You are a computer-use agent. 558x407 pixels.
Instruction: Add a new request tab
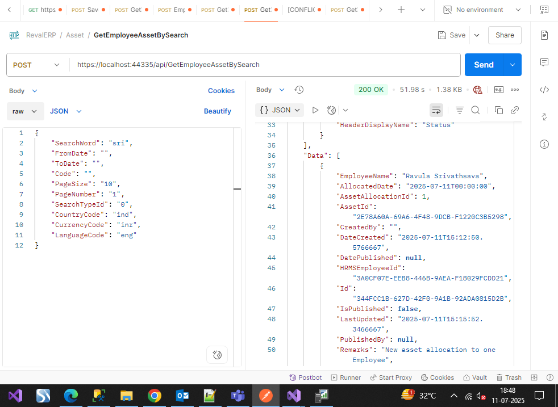point(401,10)
